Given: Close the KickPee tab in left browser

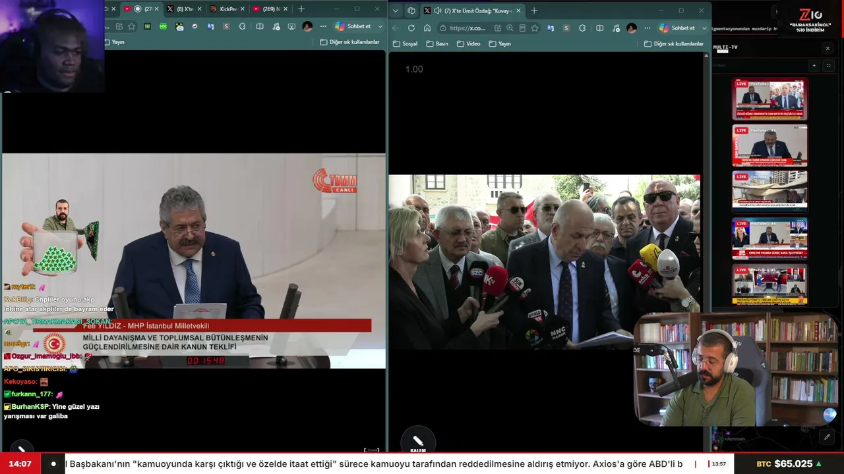Looking at the screenshot, I should [x=242, y=9].
